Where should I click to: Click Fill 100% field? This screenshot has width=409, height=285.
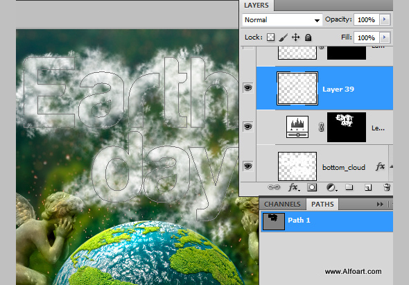pos(367,38)
